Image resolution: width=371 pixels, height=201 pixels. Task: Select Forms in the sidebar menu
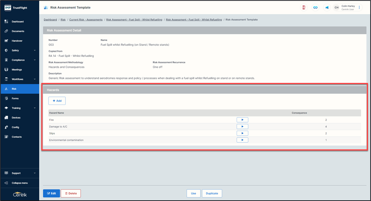(x=15, y=99)
